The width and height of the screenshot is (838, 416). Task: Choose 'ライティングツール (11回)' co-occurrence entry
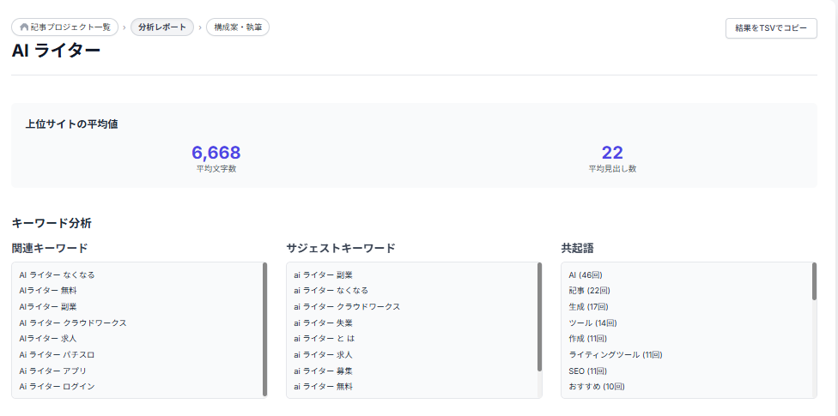coord(615,355)
